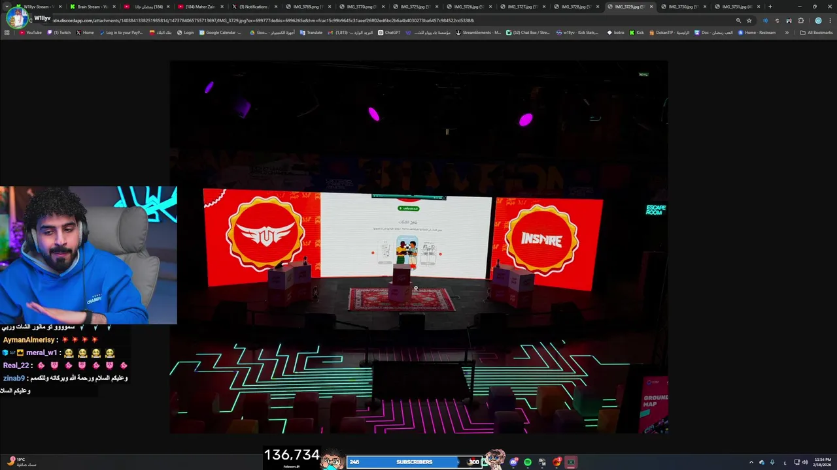Screen dimensions: 837x470
Task: Open the Extensions puzzle icon
Action: pyautogui.click(x=801, y=20)
